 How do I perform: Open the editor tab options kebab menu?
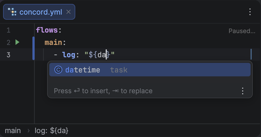[250, 12]
